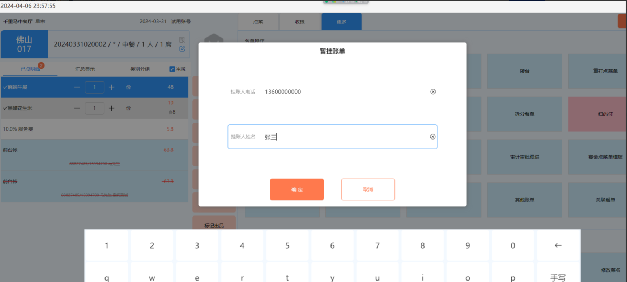Switch to the 点菜 tab
Screen dimensions: 627x282
258,22
